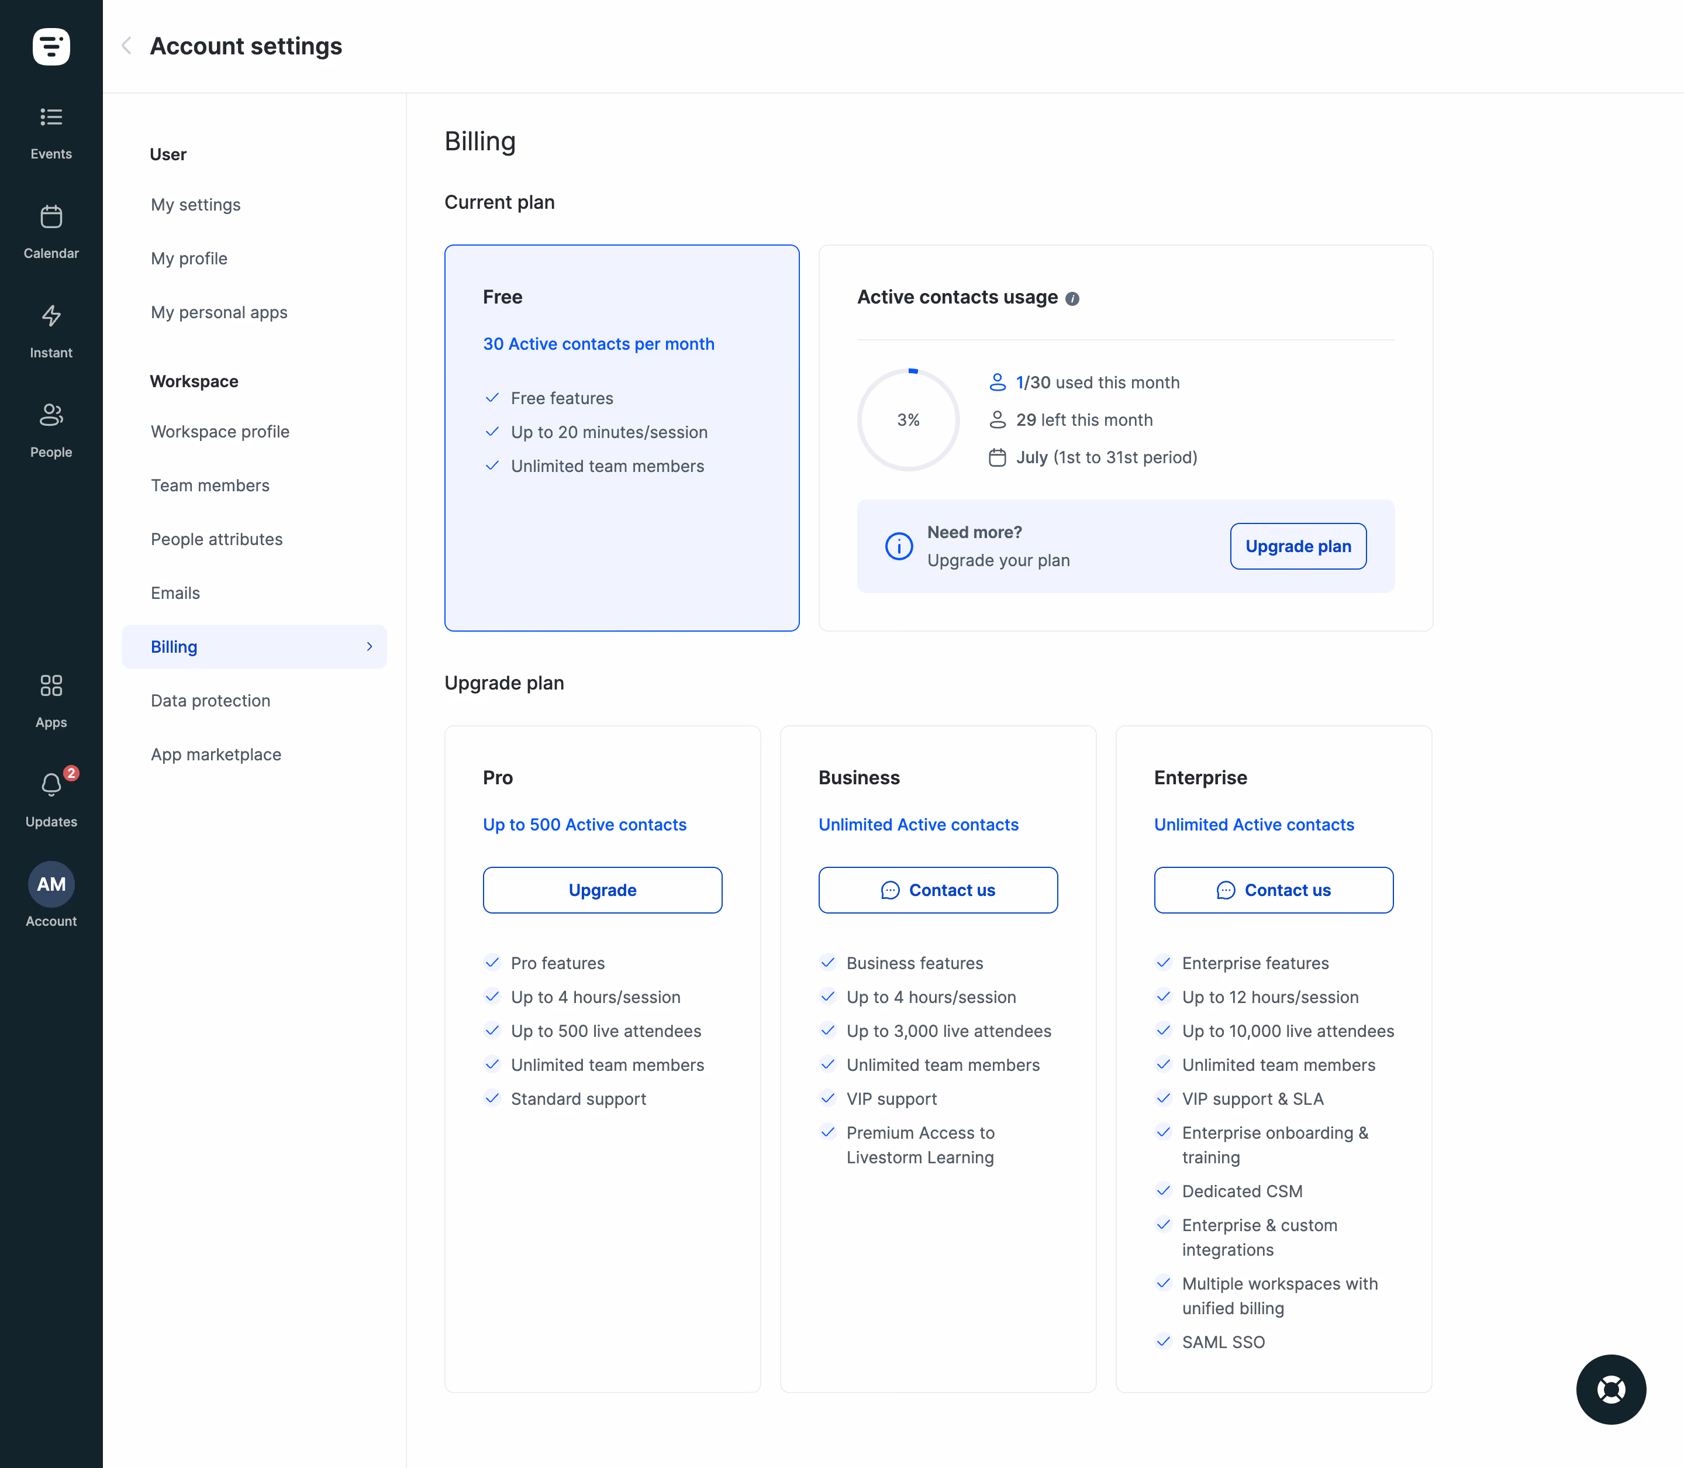Click info icon beside Active contacts usage
This screenshot has height=1468, width=1684.
coord(1072,299)
